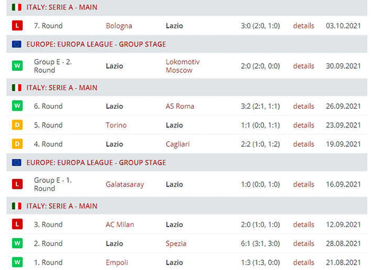The image size is (371, 270).
Task: Open details for the Galatasaray match
Action: point(303,185)
